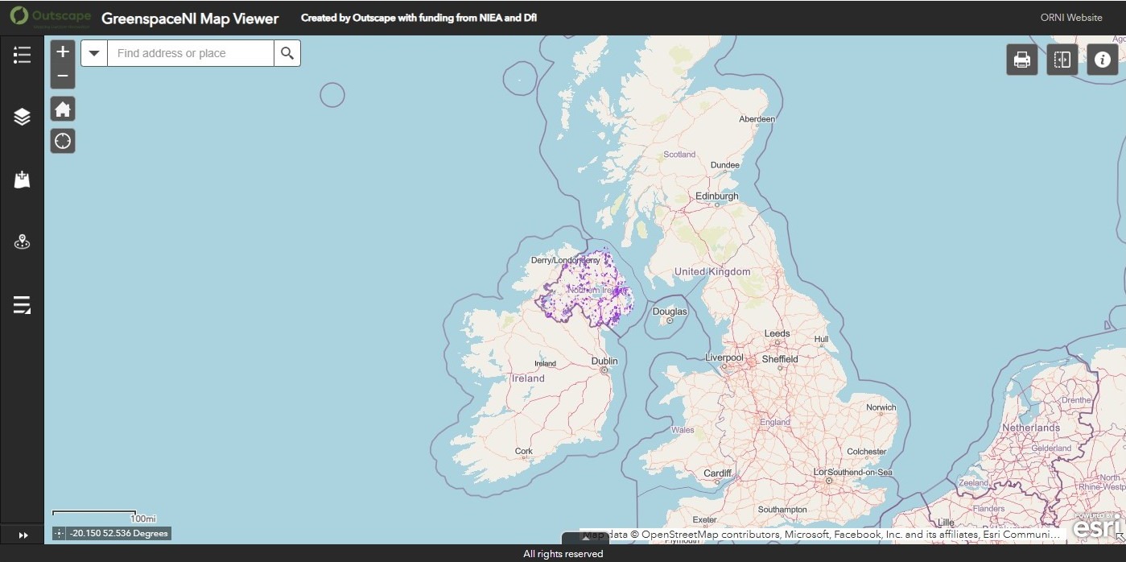Expand the bottom panel arrow handle
Viewport: 1126px width, 562px height.
click(585, 538)
